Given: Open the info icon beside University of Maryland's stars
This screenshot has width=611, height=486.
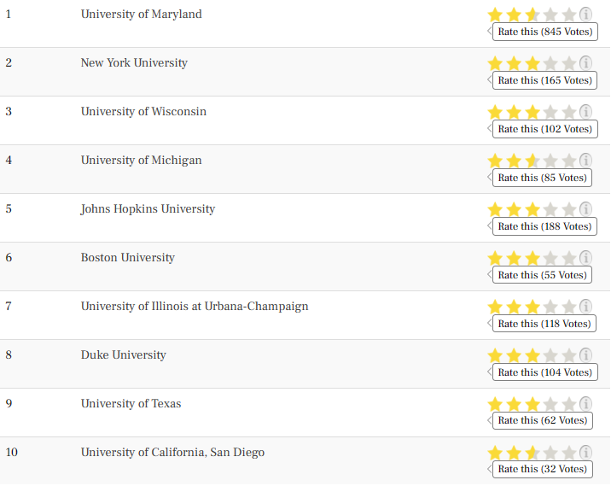Looking at the screenshot, I should [585, 15].
